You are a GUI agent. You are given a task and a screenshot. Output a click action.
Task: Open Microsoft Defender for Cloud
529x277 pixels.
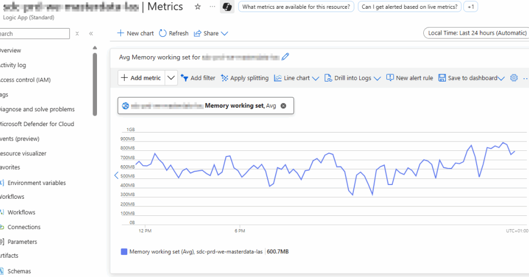point(37,124)
